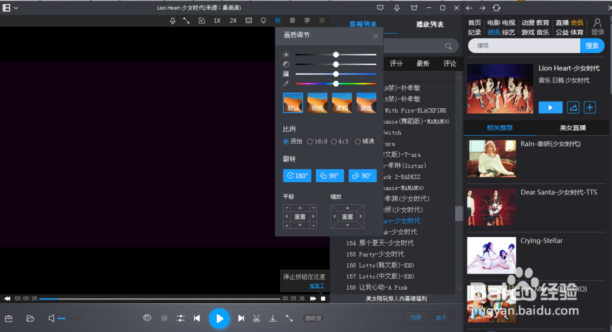This screenshot has width=612, height=332.
Task: Stop playback with the square button
Action: 323,298
